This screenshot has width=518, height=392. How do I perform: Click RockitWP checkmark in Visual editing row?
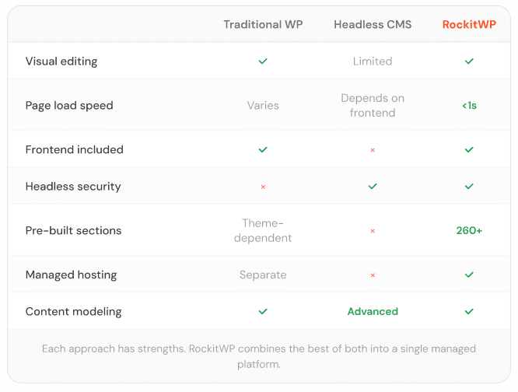(x=469, y=61)
